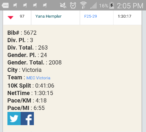146x132 pixels.
Task: Tap the alarm clock status icon
Action: tap(73, 6)
